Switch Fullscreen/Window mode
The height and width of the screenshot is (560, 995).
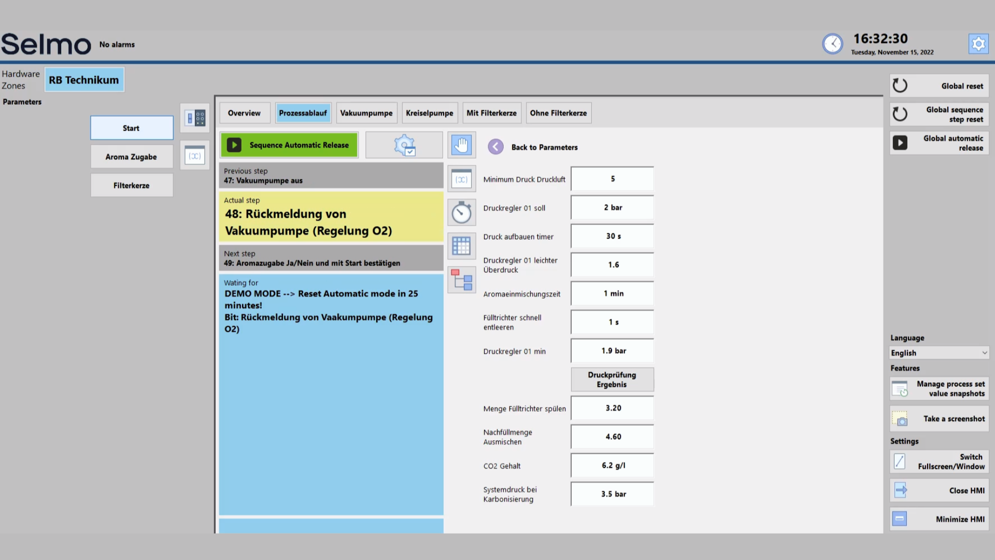tap(939, 461)
